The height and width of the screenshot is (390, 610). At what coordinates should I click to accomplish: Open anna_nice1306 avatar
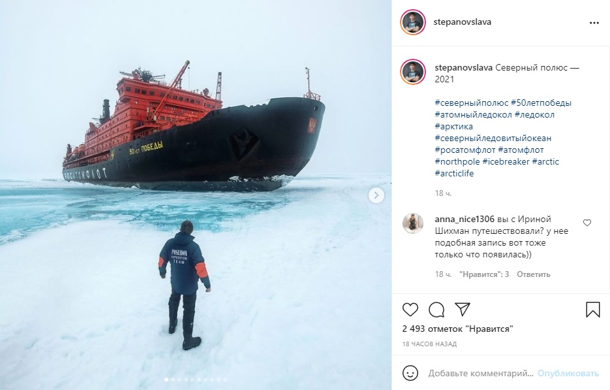pos(413,223)
